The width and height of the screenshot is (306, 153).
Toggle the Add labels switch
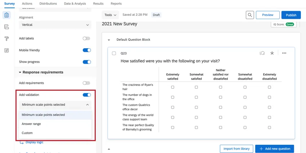86,38
